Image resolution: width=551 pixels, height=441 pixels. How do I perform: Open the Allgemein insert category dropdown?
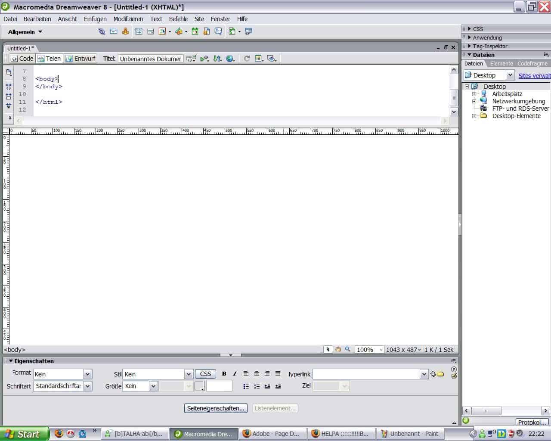pos(25,32)
